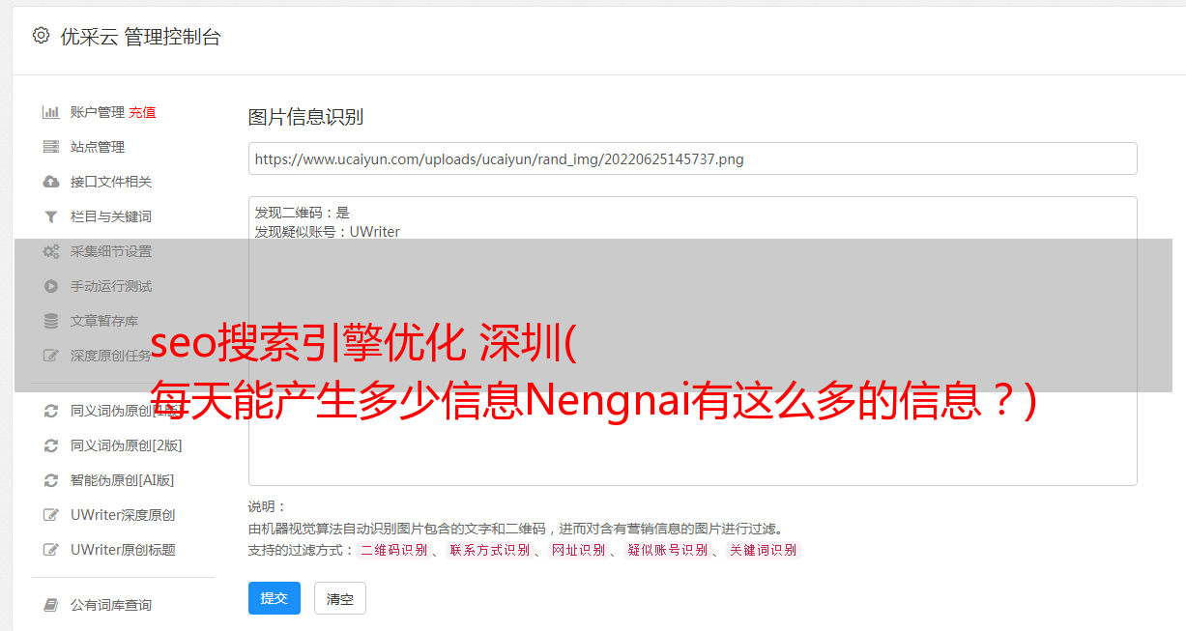Image resolution: width=1186 pixels, height=631 pixels.
Task: Click the 关键词识别 tag
Action: pos(764,550)
